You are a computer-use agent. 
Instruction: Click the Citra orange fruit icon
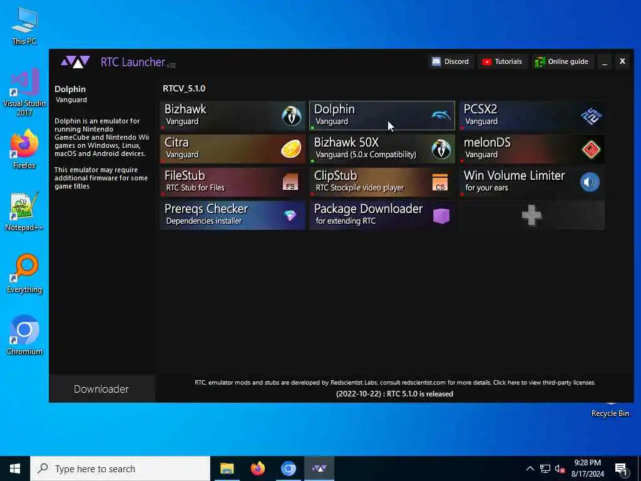coord(291,149)
